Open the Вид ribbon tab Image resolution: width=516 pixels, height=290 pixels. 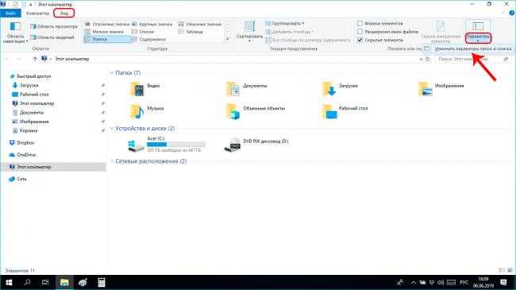[64, 14]
